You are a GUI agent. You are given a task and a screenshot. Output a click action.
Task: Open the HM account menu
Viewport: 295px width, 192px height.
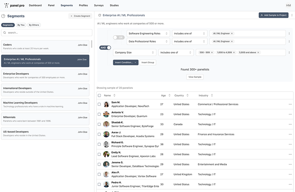pos(288,5)
